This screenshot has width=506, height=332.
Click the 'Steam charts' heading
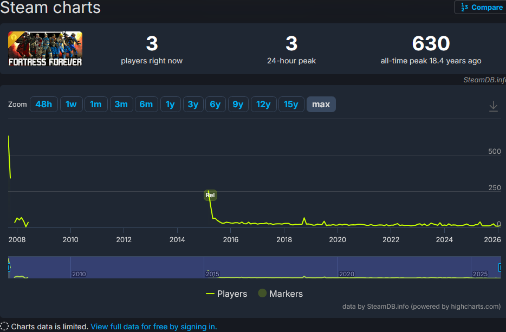tap(50, 7)
